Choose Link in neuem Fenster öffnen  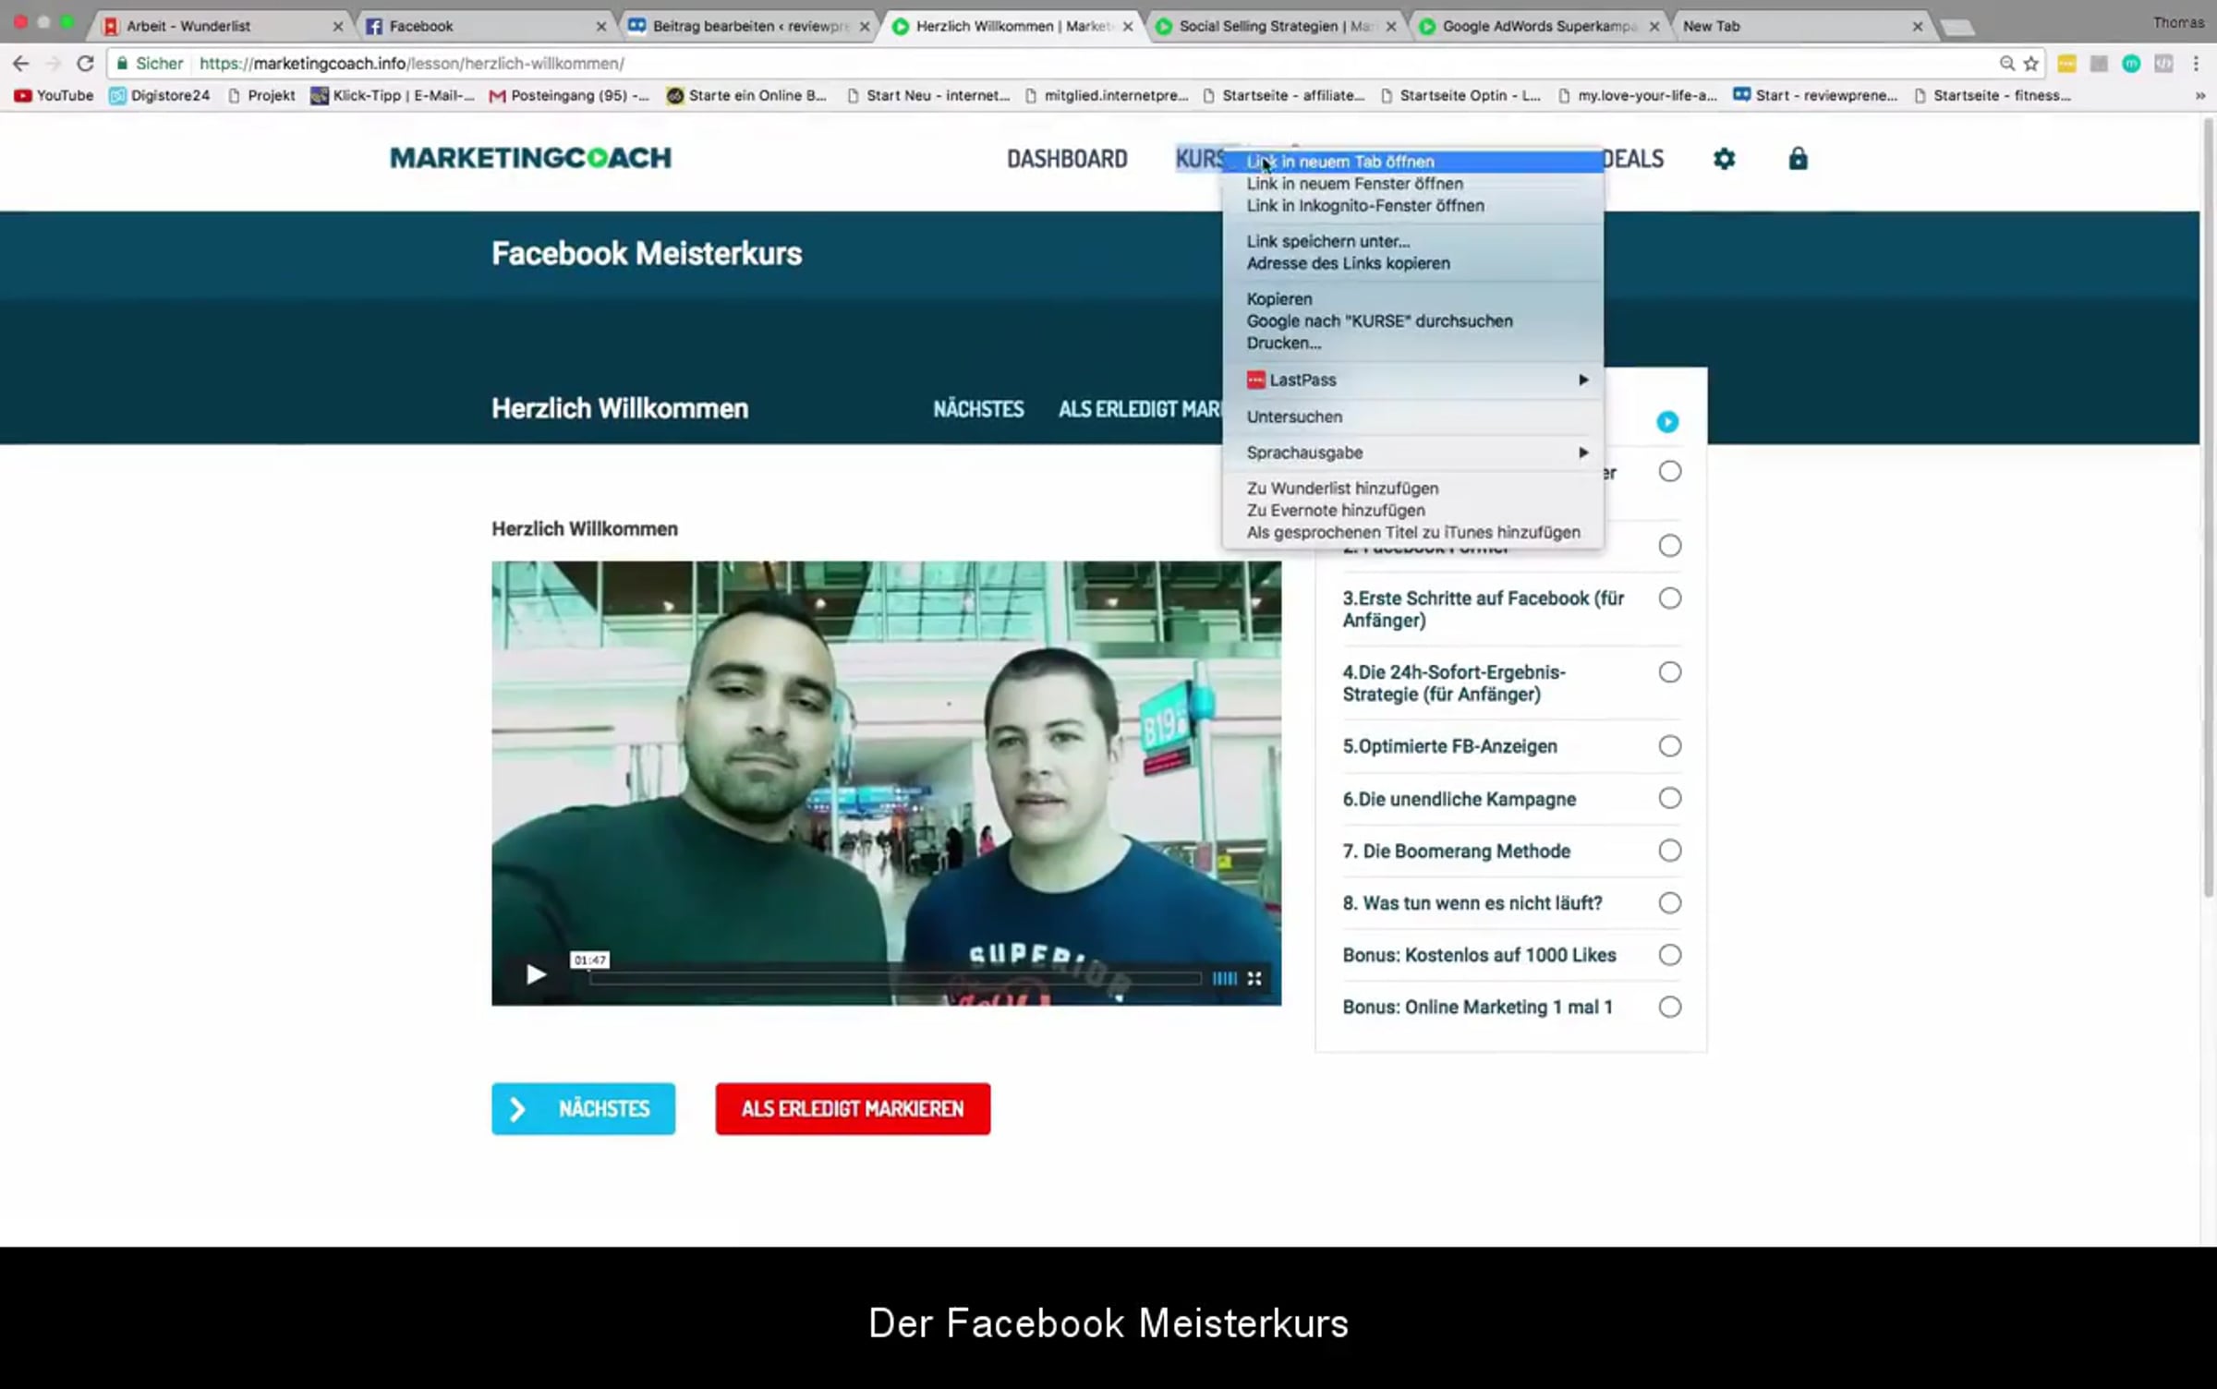(x=1413, y=184)
